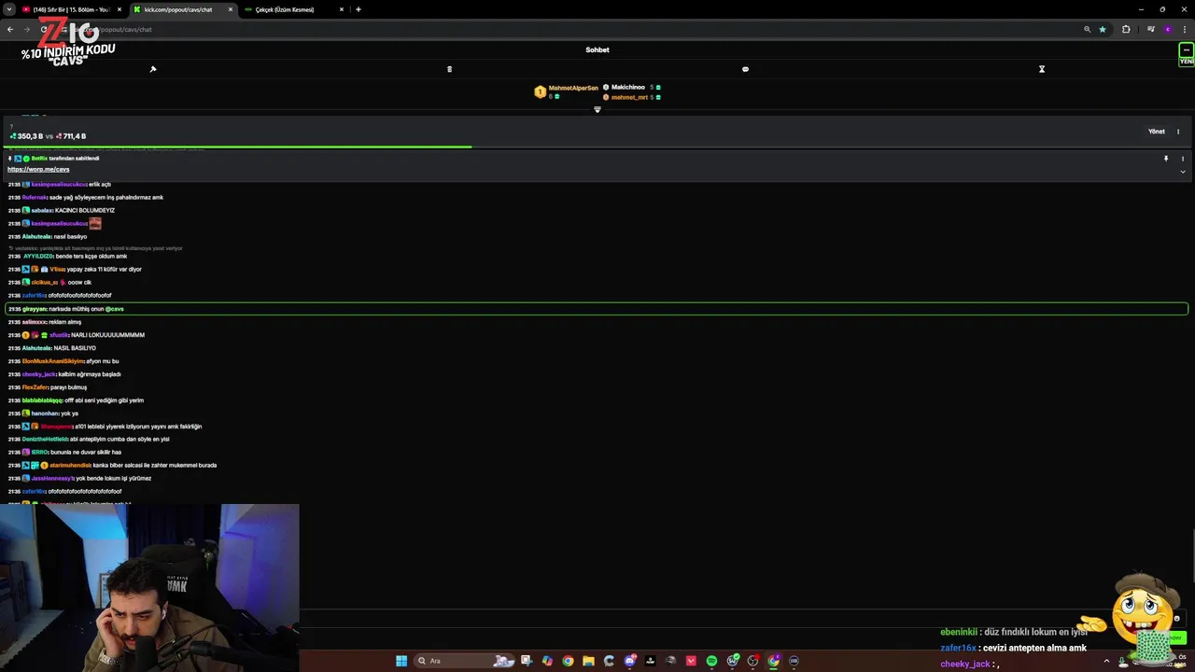
Task: Close the YouTube Sıfır Bir tab
Action: coord(119,9)
